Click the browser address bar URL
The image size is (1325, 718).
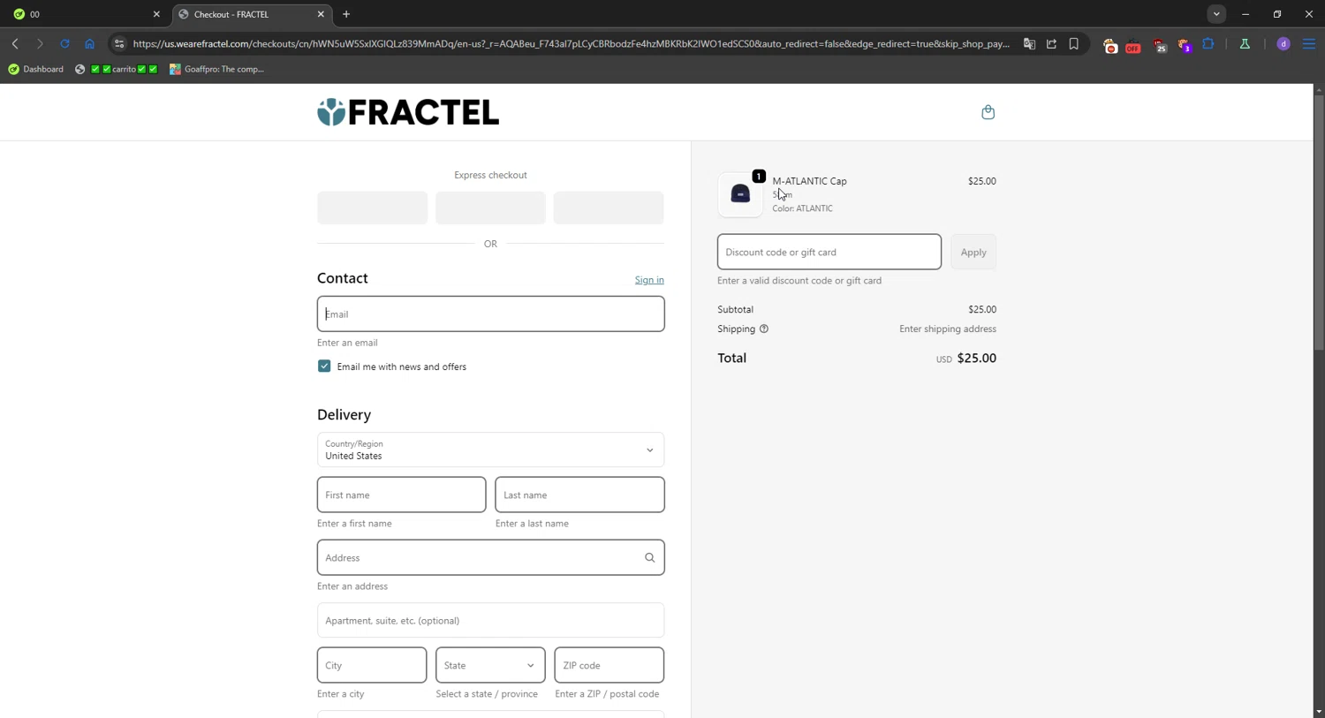[x=571, y=43]
